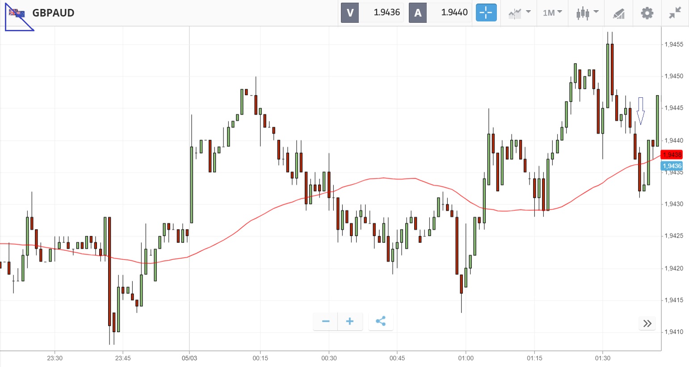Click the blue 1.9436 price label

pos(672,166)
